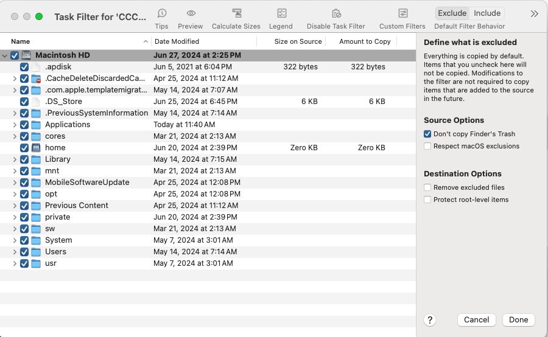Uncheck the Users checkbox

[24, 252]
